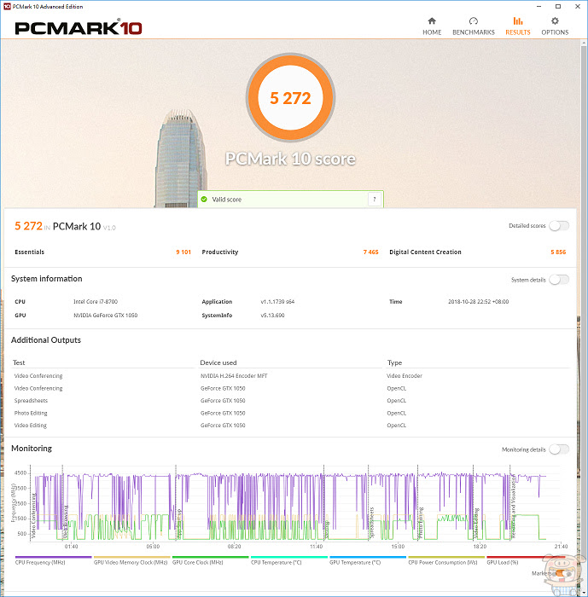Click the scrollbar up arrow
588x597 pixels.
[x=584, y=43]
